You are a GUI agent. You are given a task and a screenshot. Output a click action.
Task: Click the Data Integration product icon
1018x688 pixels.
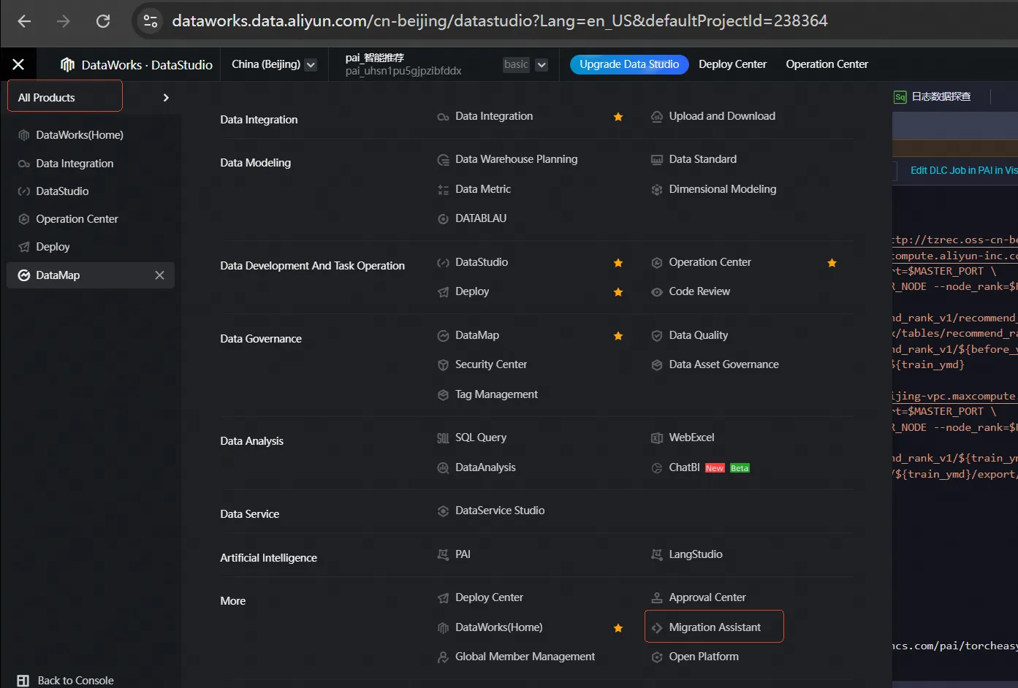click(x=443, y=117)
